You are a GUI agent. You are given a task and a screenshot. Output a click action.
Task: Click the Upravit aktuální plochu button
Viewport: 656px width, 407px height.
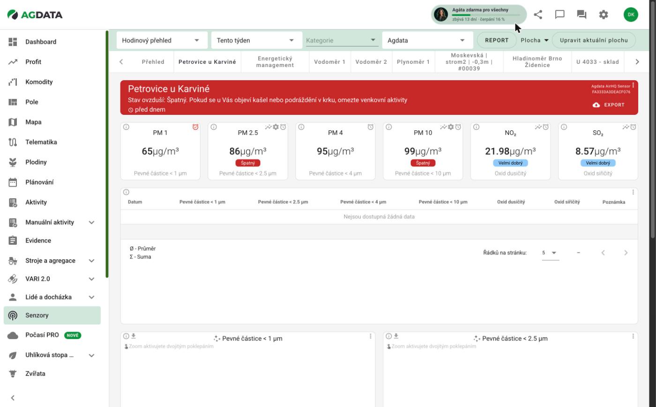(x=594, y=40)
